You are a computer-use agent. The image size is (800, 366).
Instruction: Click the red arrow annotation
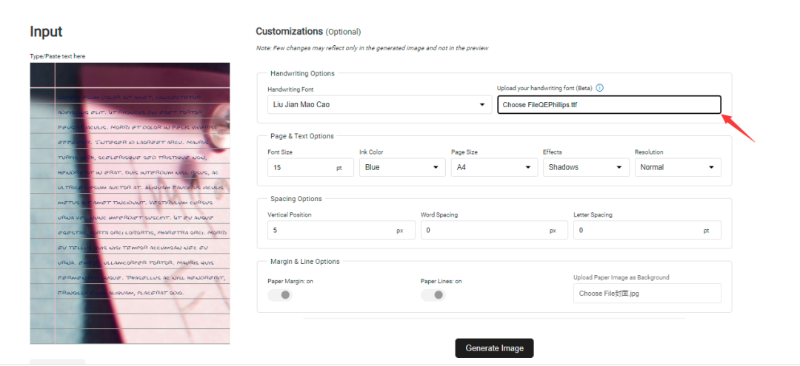pos(738,126)
